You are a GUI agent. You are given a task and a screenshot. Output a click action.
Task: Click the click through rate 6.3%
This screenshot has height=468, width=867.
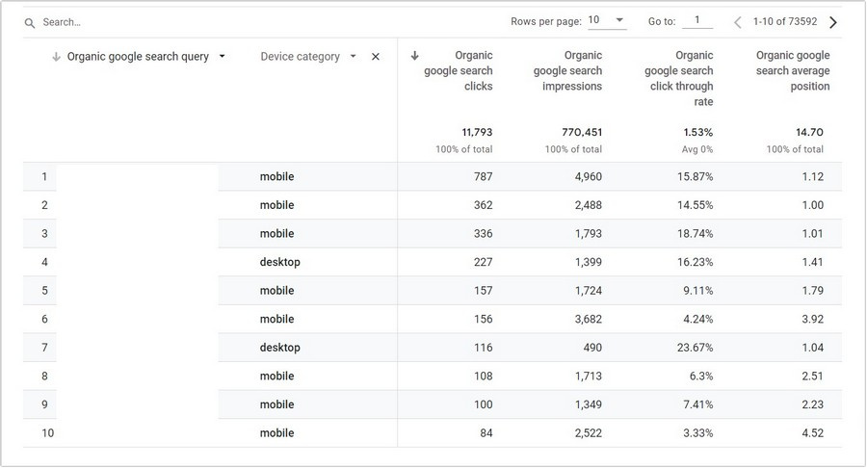700,376
